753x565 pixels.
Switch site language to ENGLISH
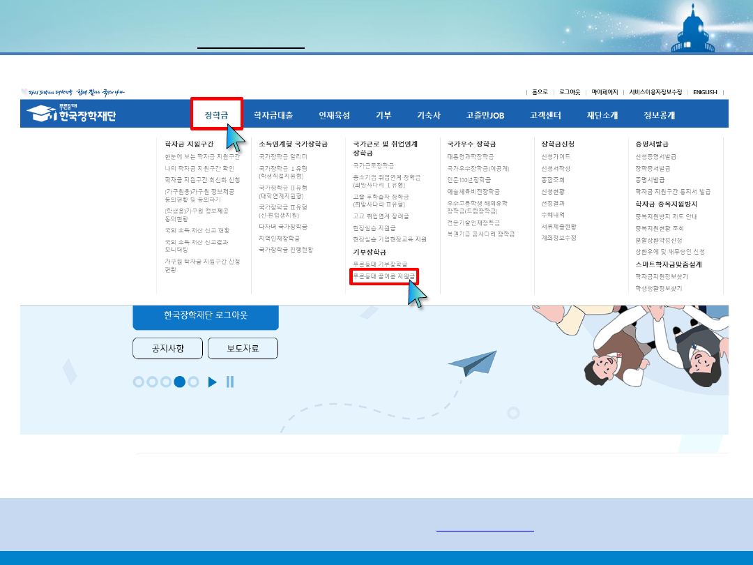[705, 92]
